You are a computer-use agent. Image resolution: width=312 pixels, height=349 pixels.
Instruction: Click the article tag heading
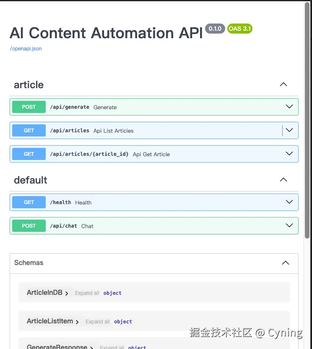point(29,85)
